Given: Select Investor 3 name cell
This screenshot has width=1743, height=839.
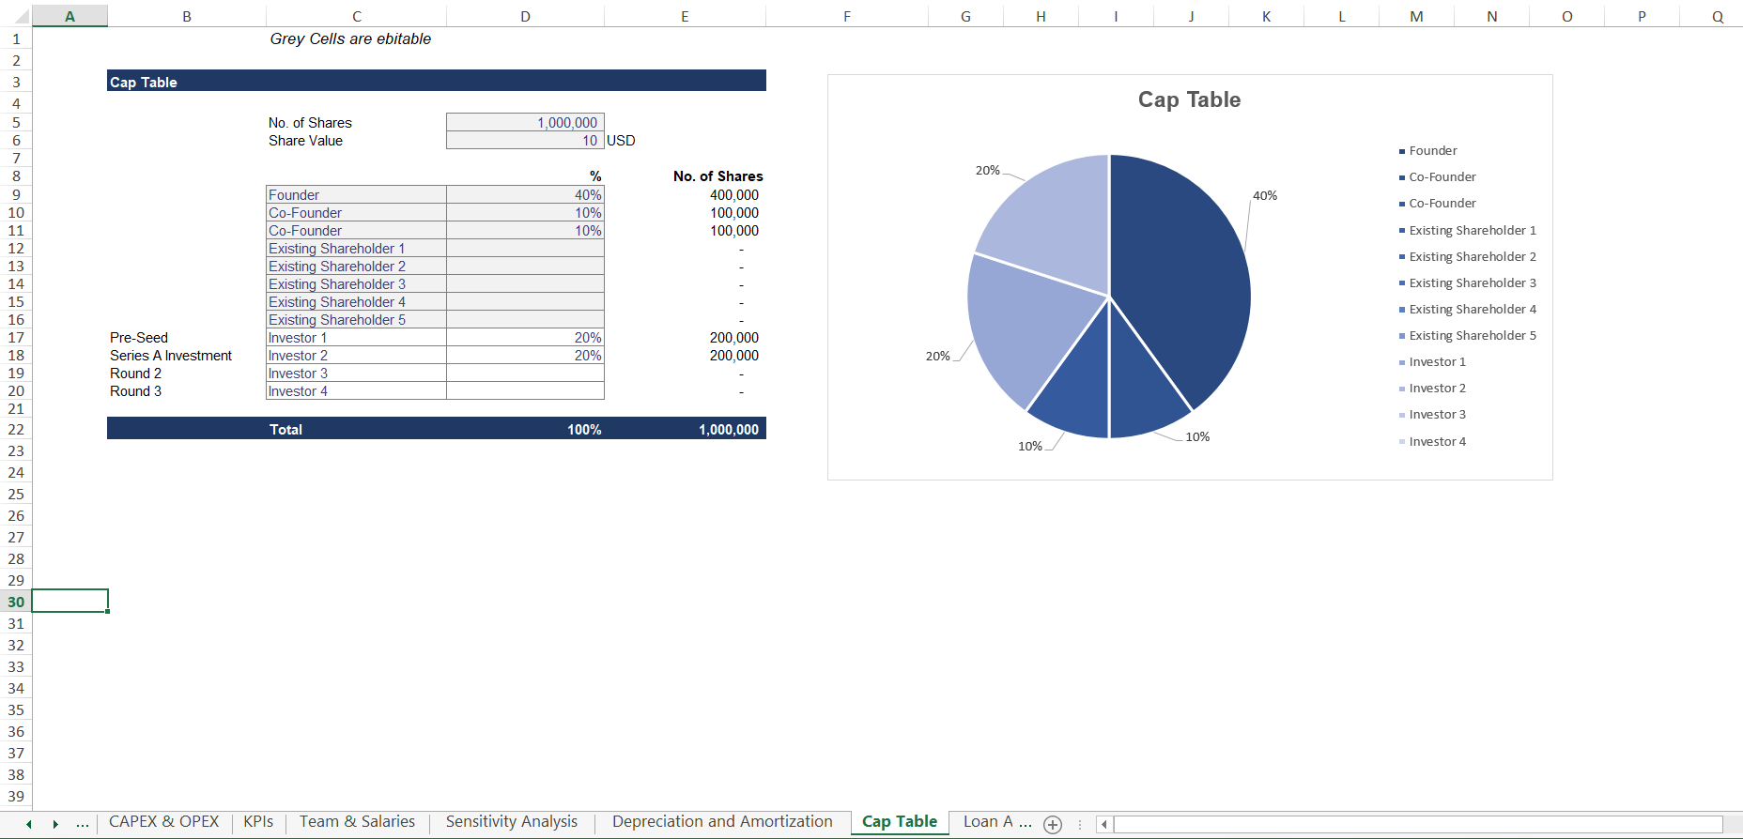Looking at the screenshot, I should (356, 373).
